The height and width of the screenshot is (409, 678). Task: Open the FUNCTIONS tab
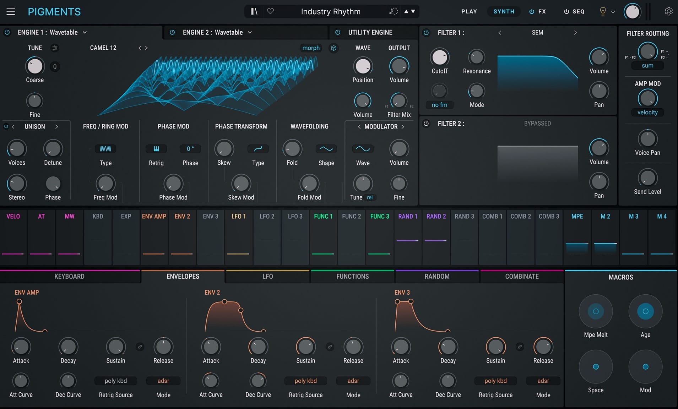point(353,276)
